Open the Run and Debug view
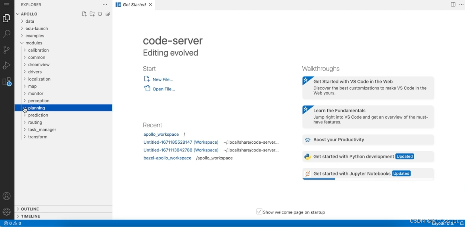This screenshot has width=465, height=227. click(6, 65)
